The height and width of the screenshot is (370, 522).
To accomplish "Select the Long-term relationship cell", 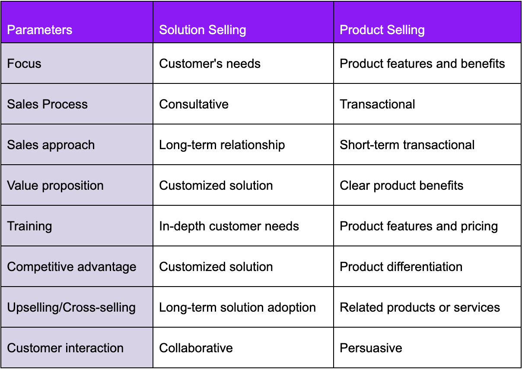I will tap(243, 144).
